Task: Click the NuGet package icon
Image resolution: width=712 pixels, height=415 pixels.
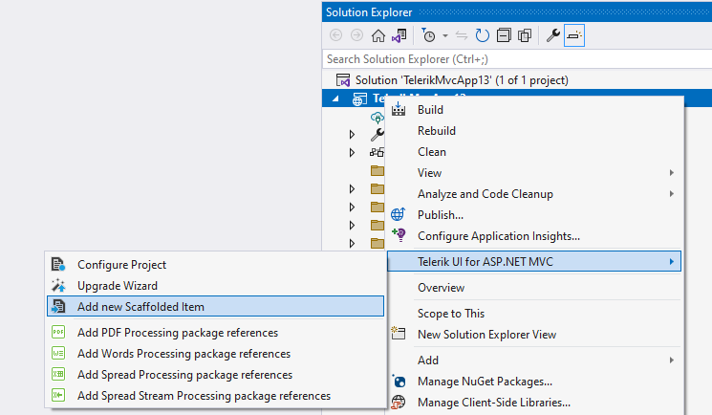Action: tap(399, 381)
